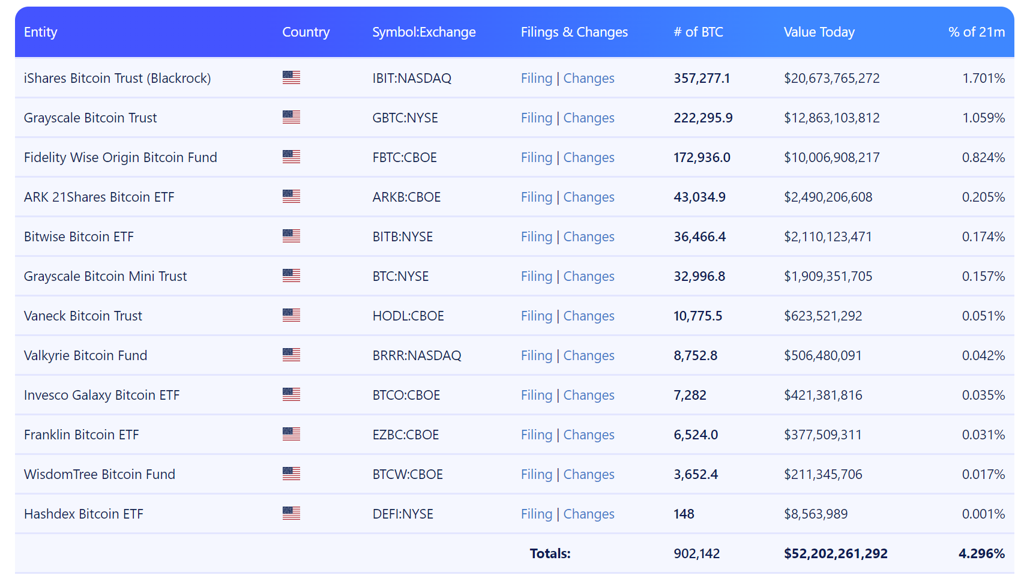Click the flag icon beside Fidelity Wise Origin
Viewport: 1027px width, 584px height.
[x=291, y=157]
